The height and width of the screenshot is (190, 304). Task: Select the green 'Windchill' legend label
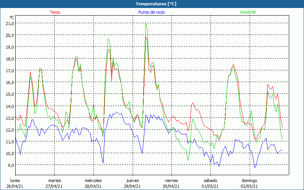[248, 12]
